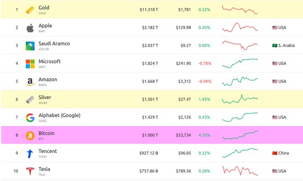The width and height of the screenshot is (303, 181).
Task: Click Microsoft market cap $1.824 T
Action: (150, 64)
